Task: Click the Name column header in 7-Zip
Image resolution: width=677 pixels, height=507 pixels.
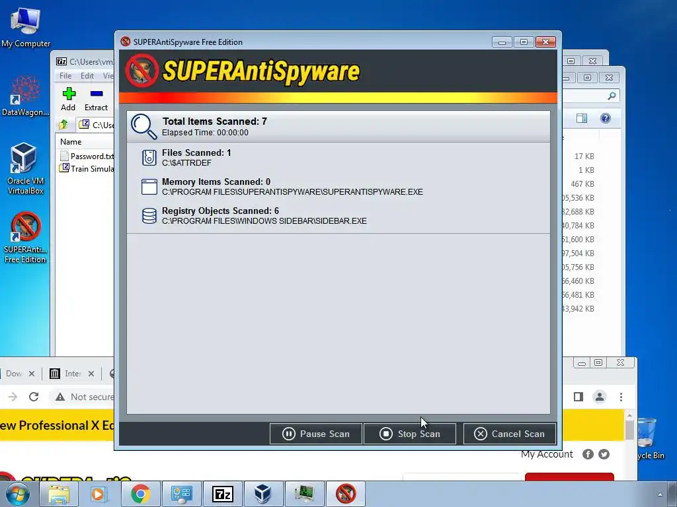Action: [x=71, y=142]
